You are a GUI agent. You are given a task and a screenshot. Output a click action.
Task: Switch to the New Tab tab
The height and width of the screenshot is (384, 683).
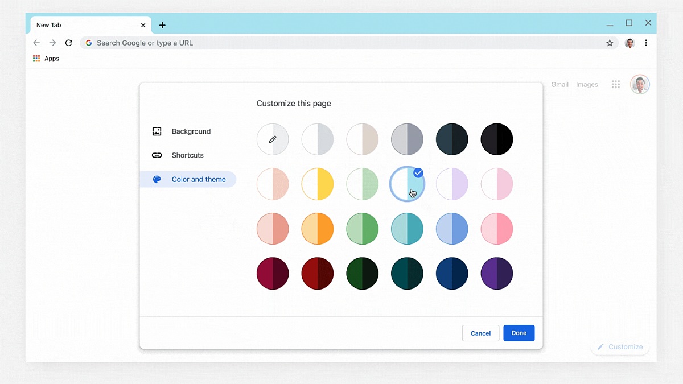click(x=85, y=25)
